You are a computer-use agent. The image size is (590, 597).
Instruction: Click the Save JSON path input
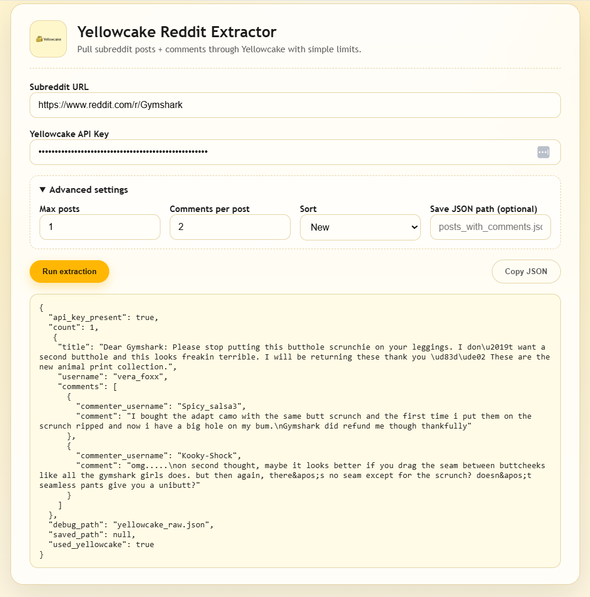click(x=490, y=227)
